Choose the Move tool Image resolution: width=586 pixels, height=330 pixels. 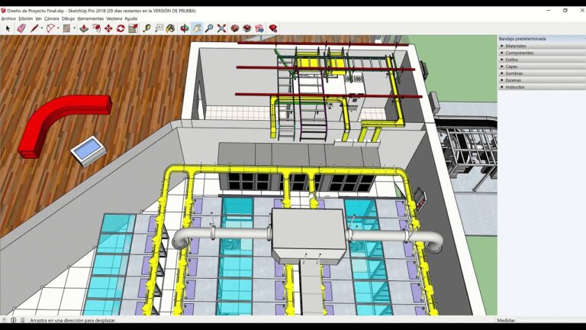(x=108, y=28)
